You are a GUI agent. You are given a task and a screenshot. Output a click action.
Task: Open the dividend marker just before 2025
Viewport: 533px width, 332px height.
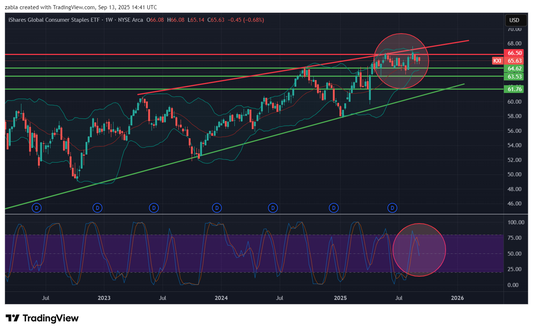point(334,208)
